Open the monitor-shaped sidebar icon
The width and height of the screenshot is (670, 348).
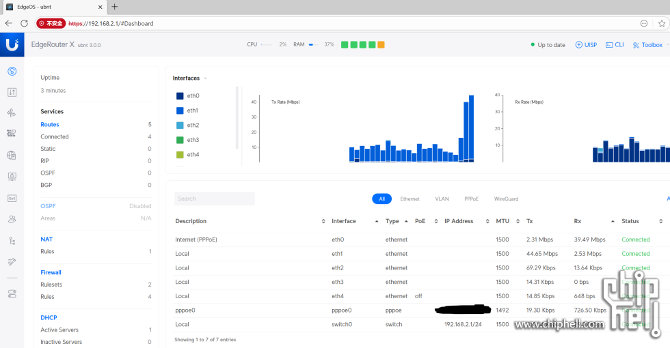(12, 176)
